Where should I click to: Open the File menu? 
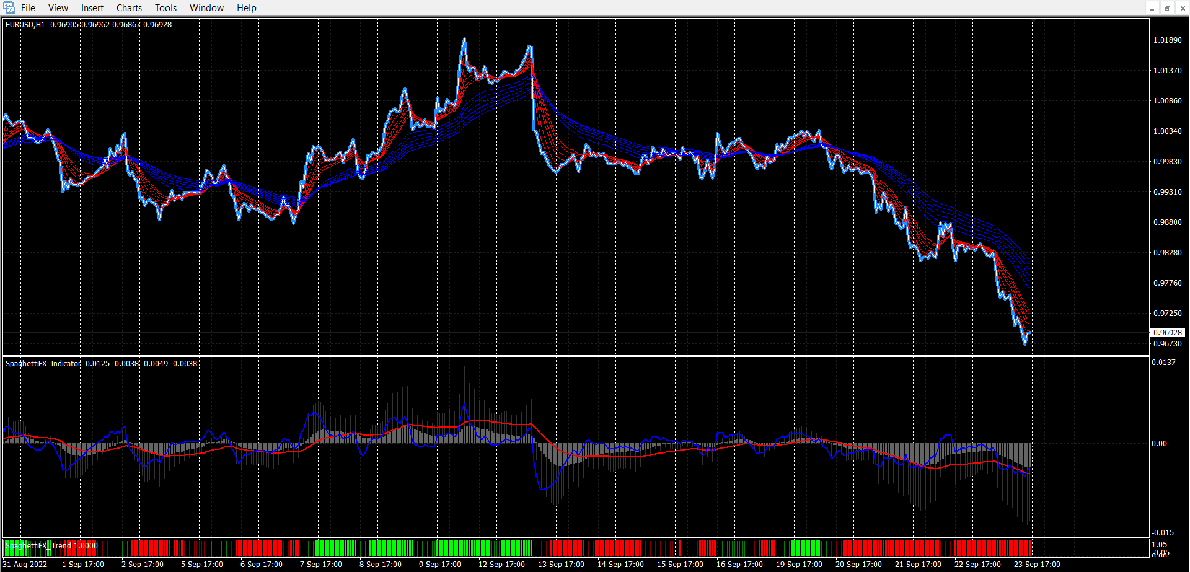(x=28, y=8)
